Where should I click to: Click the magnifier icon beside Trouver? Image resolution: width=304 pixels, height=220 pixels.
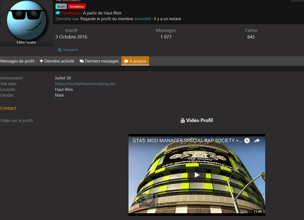coord(60,50)
